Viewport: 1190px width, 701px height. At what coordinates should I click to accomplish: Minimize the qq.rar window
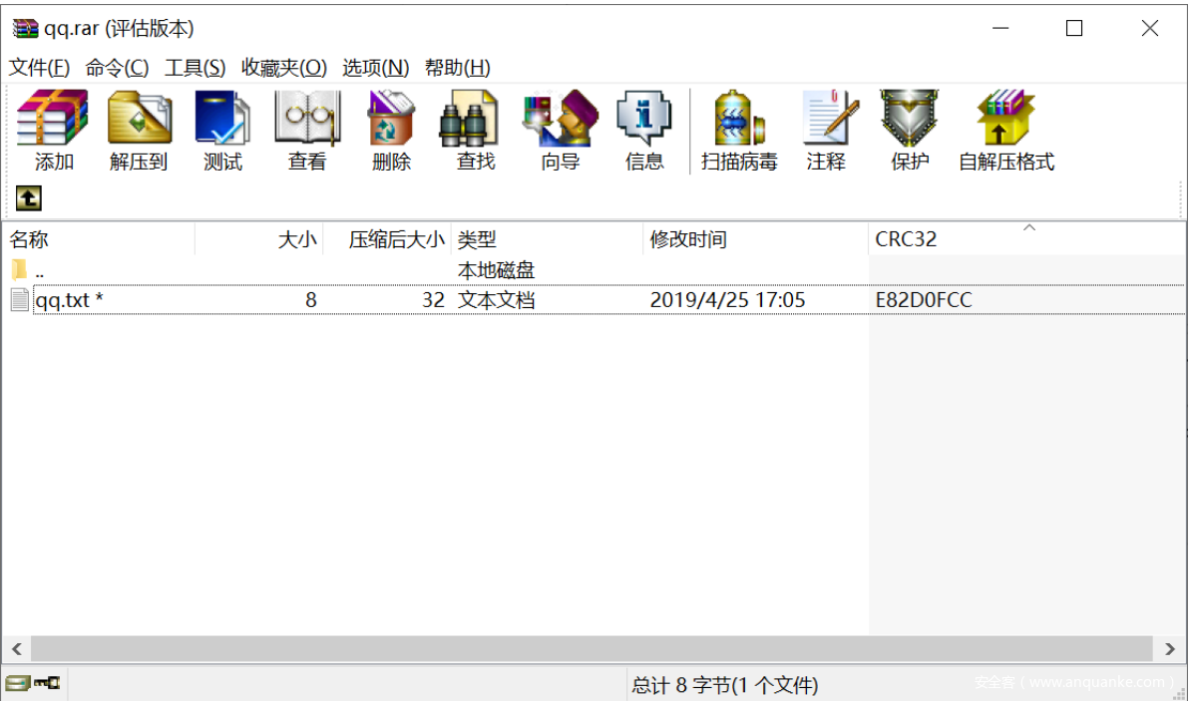point(1001,29)
